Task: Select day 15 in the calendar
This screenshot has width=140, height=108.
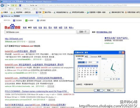Action: pyautogui.click(x=79, y=73)
